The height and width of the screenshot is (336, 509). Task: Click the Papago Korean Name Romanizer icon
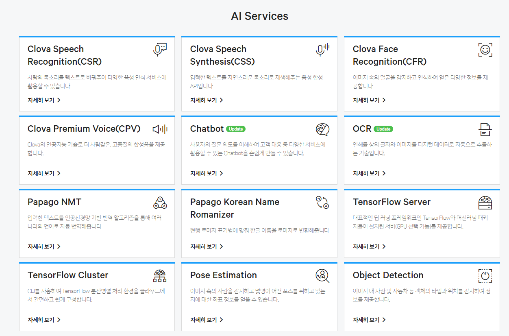(322, 203)
